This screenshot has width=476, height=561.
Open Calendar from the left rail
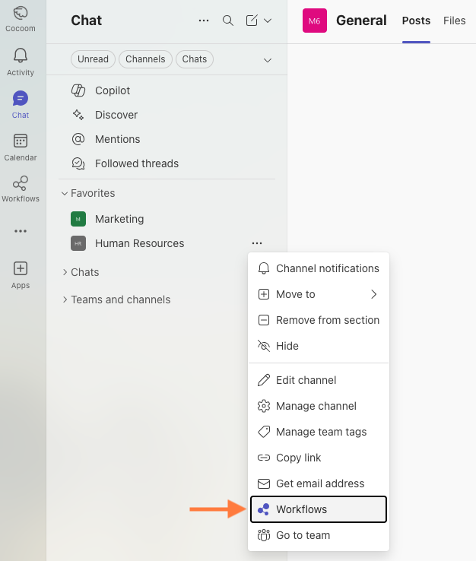click(x=21, y=147)
